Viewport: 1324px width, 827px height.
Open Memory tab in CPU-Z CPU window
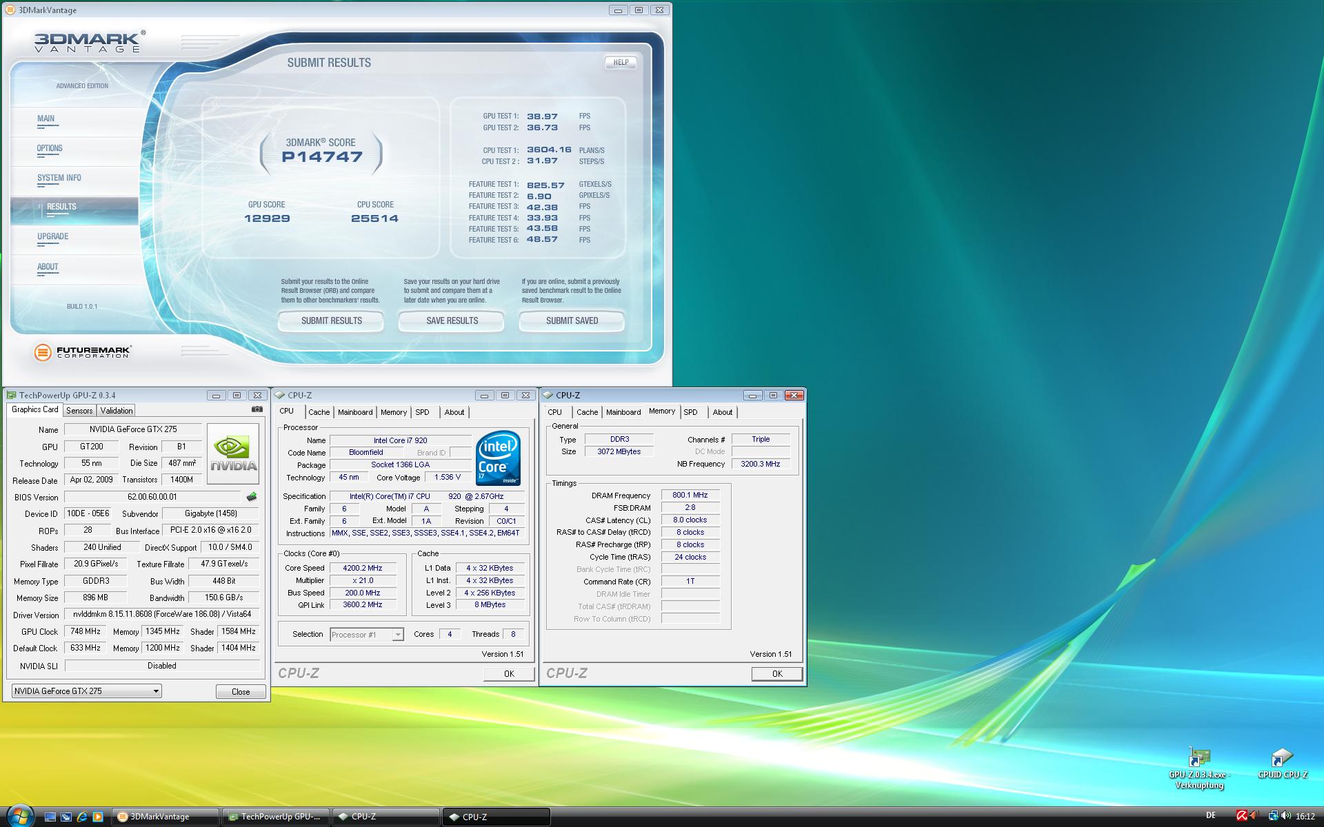(x=394, y=412)
